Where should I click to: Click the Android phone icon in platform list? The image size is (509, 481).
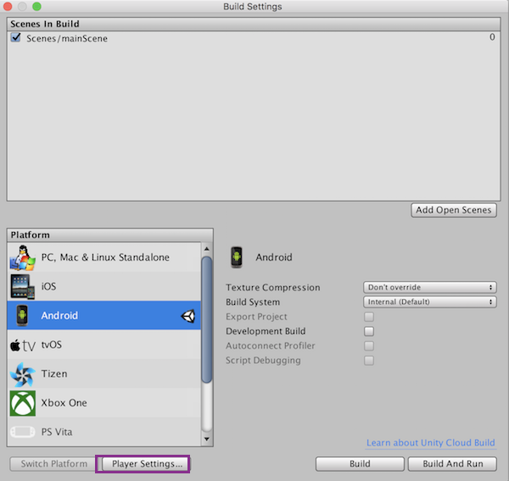(22, 315)
